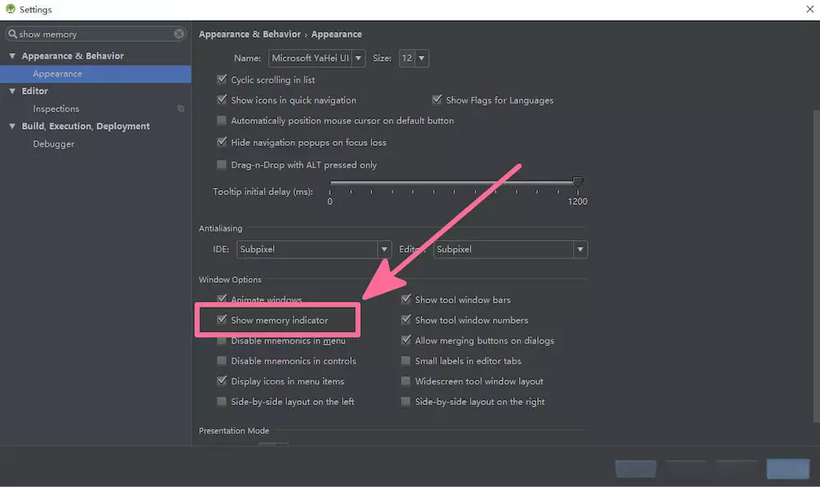
Task: Open the Editor antialiasing dropdown
Action: pyautogui.click(x=580, y=249)
